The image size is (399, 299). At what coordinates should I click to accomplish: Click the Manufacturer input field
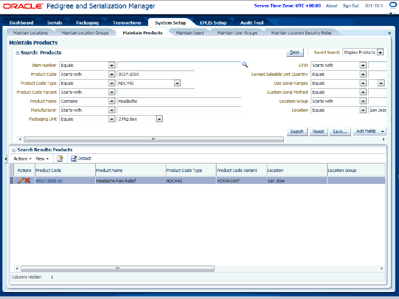179,110
